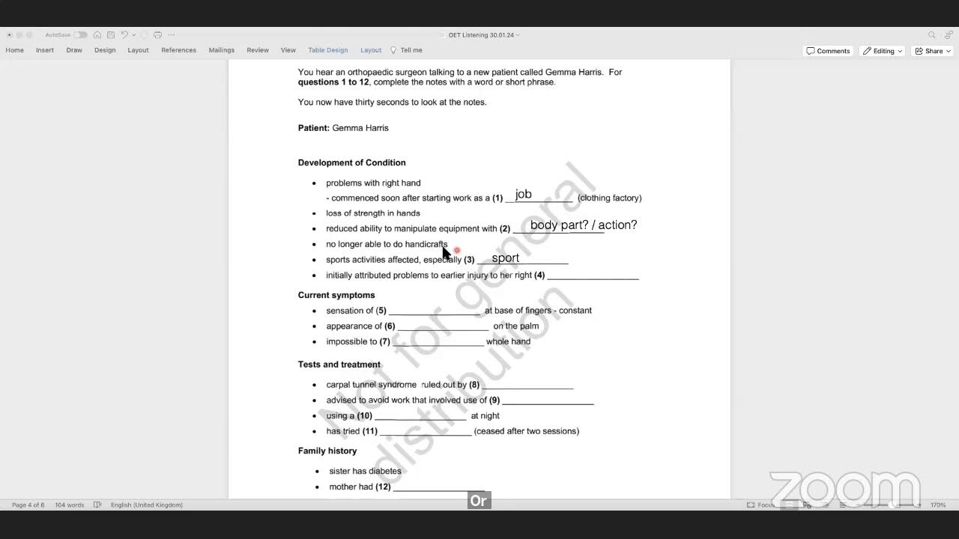Viewport: 959px width, 539px height.
Task: Open the table Layout tab after Table Design
Action: tap(371, 50)
